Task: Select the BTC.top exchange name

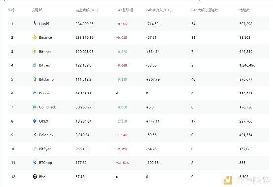Action: pos(45,163)
